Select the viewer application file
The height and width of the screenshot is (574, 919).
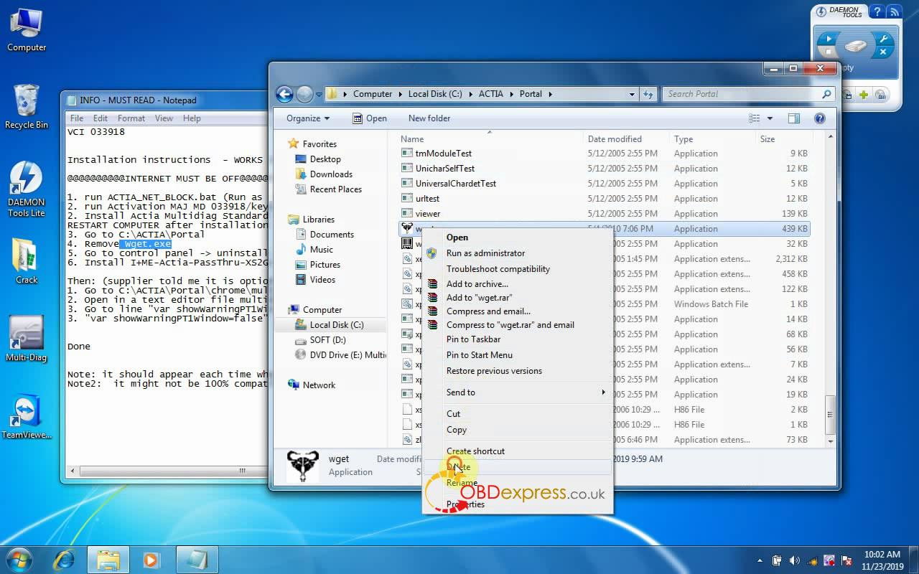(x=428, y=214)
